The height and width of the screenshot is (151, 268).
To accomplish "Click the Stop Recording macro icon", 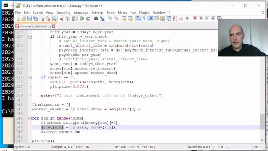I will click(201, 18).
